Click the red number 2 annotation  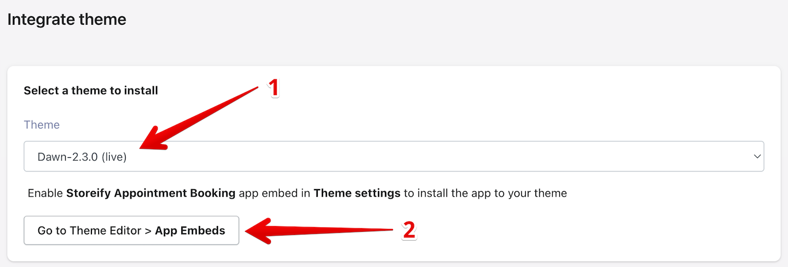click(409, 230)
